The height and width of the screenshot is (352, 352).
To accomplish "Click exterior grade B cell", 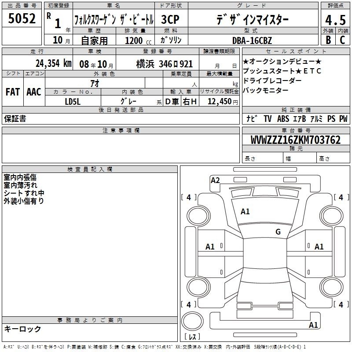I will (x=328, y=40).
